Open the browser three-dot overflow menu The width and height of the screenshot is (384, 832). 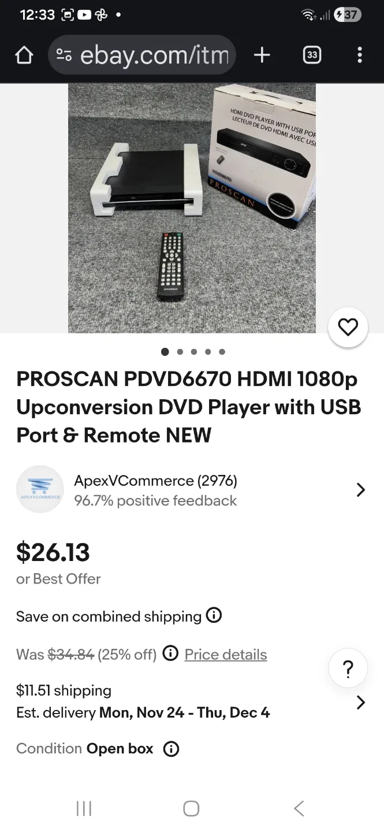[x=360, y=55]
